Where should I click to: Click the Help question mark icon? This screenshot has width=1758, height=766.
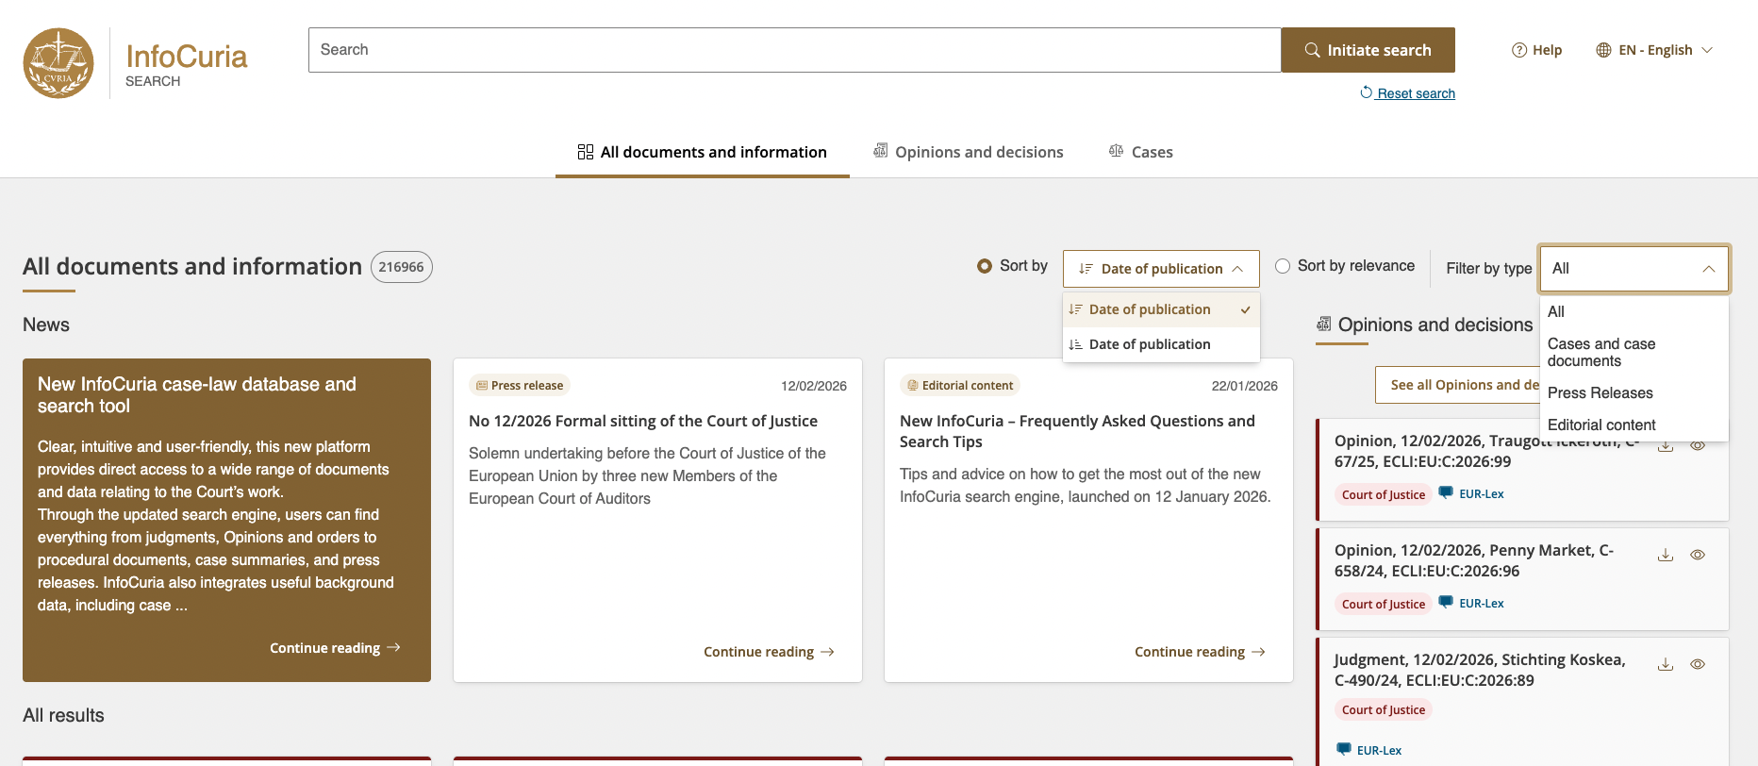[x=1518, y=50]
